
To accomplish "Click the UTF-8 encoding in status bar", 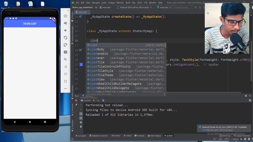I will click(227, 139).
